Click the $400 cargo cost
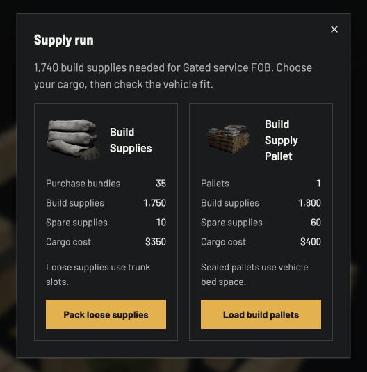Image resolution: width=367 pixels, height=372 pixels. click(311, 242)
